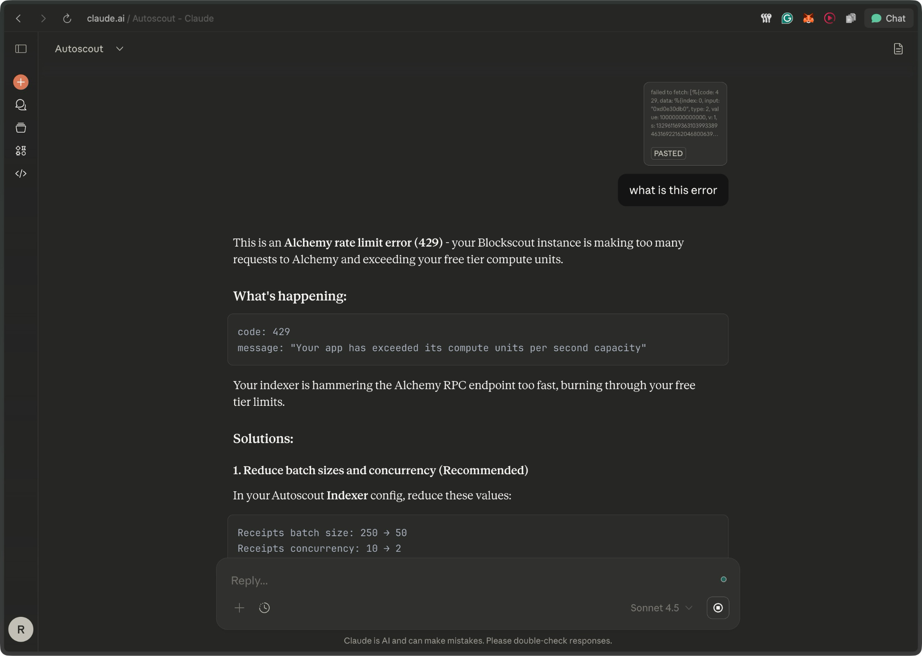Click the white tuning-pegs browser extension icon

pos(766,18)
